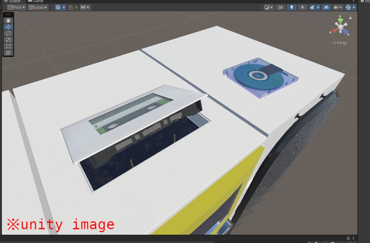The height and width of the screenshot is (243, 370).
Task: Click the lock icon at bottom right
Action: coord(348,238)
